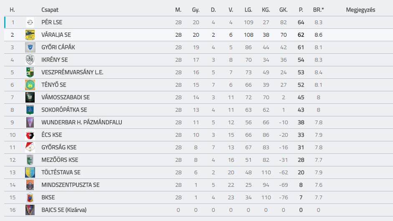Open the VÁMOSSZABADI SE dark crest
Screen dimensions: 393x221
(30, 98)
